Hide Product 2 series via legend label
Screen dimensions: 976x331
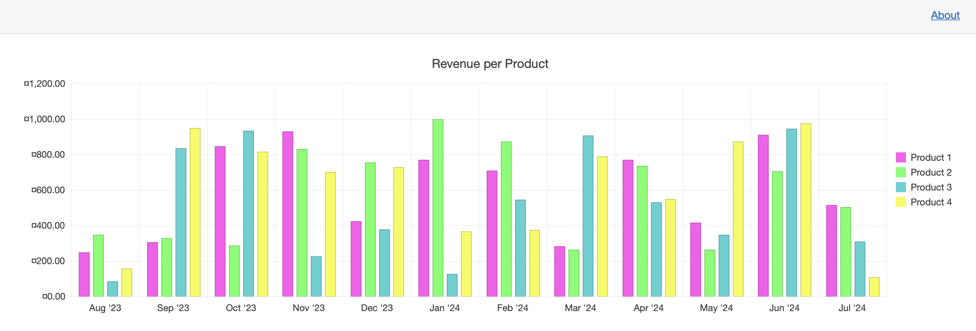(931, 173)
